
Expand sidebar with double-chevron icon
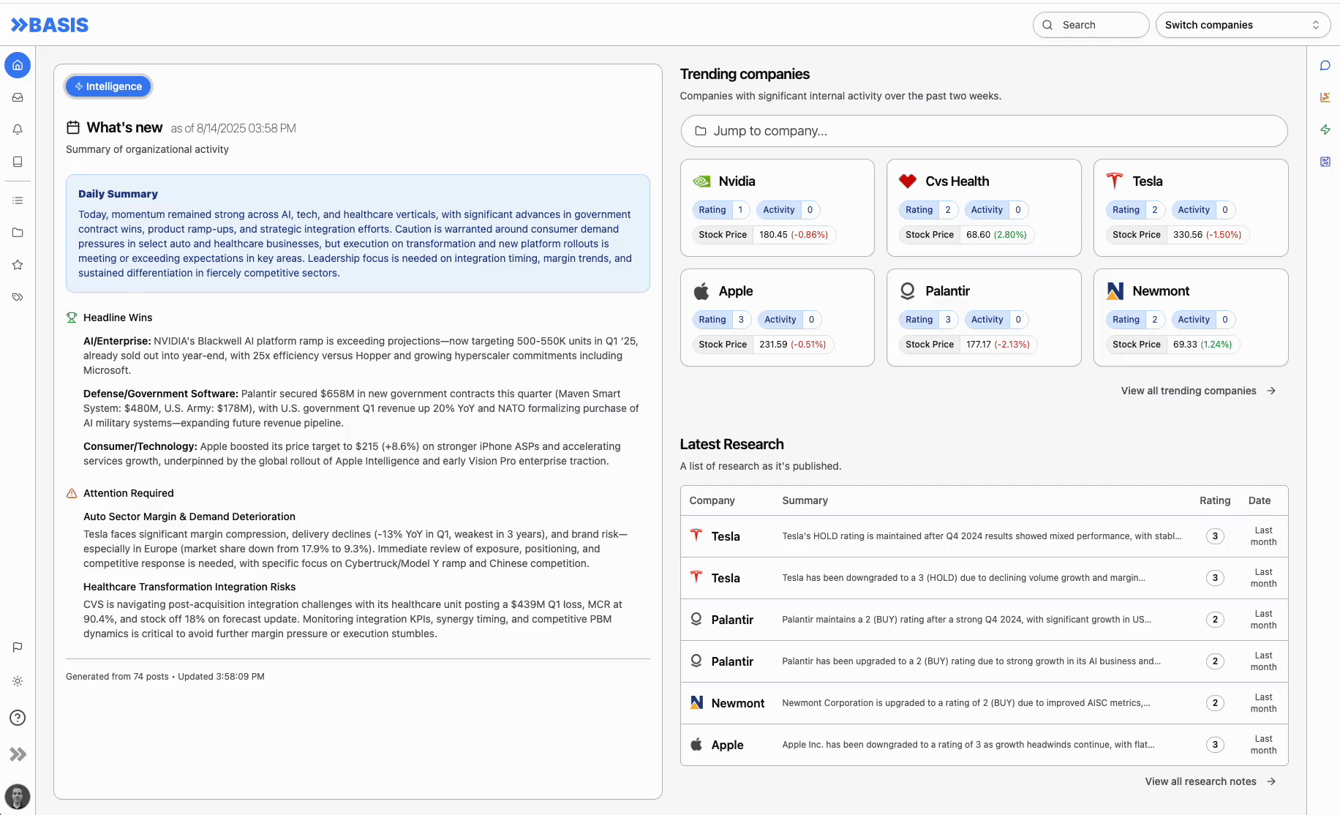pos(18,754)
